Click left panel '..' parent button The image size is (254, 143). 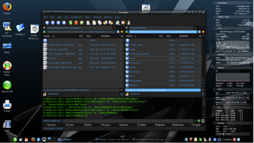pos(118,28)
